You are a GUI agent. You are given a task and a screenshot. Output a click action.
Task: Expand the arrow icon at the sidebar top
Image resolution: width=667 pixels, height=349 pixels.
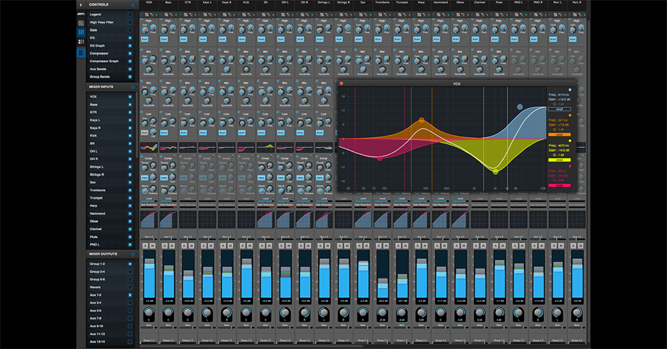(x=81, y=5)
